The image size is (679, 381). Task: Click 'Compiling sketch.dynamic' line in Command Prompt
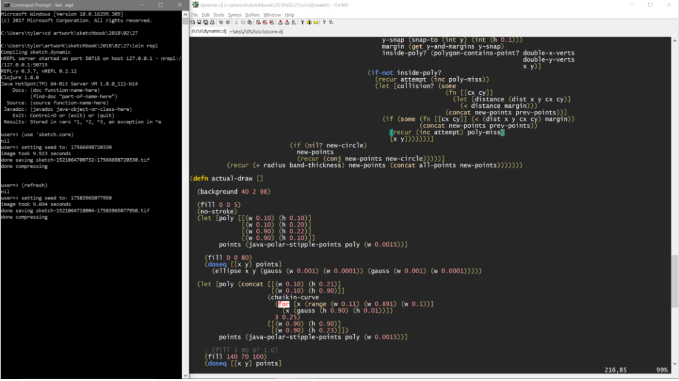click(36, 52)
